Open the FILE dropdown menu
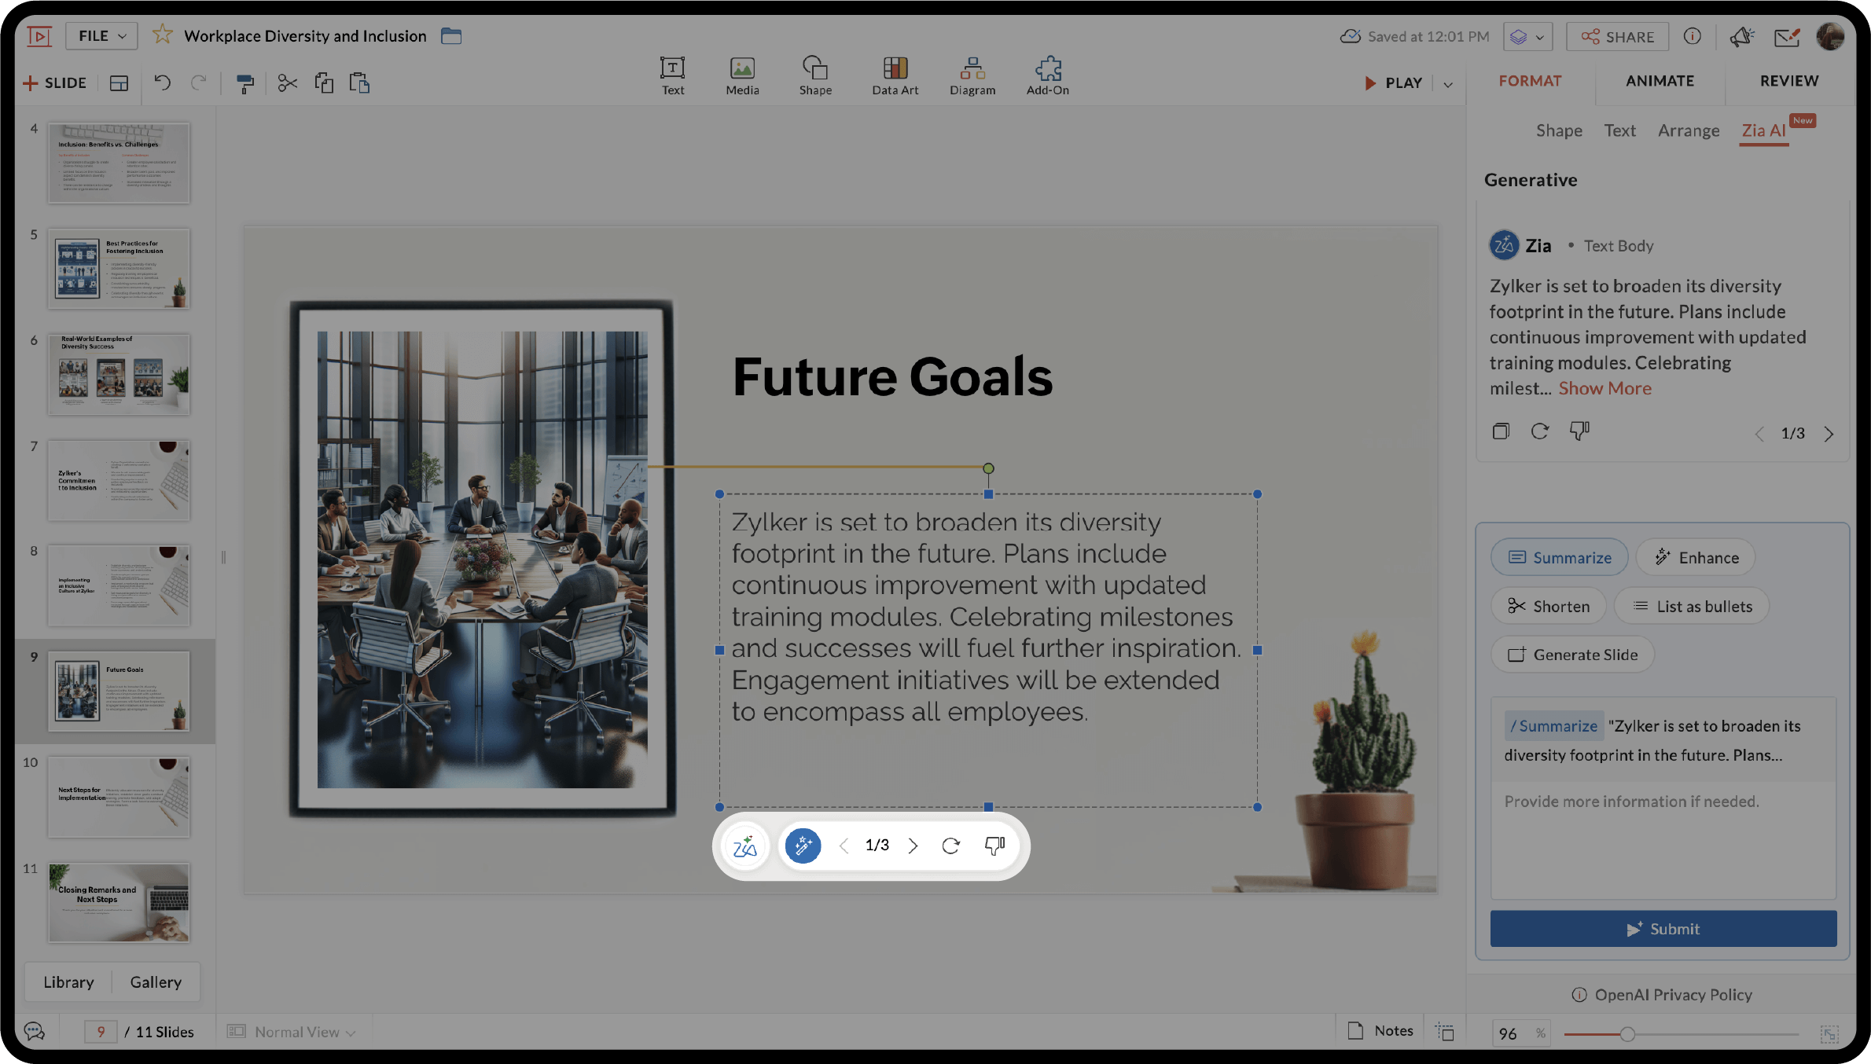The width and height of the screenshot is (1871, 1064). click(x=101, y=35)
